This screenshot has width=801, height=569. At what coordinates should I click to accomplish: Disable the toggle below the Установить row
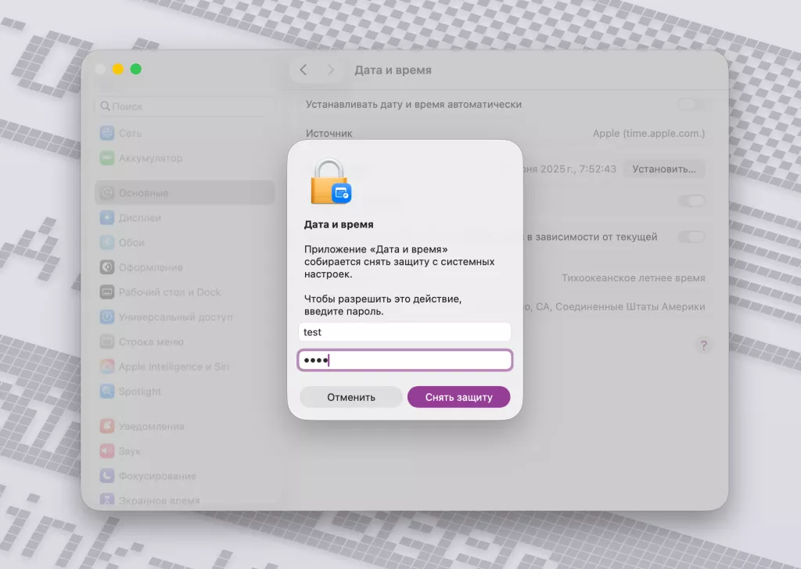[691, 201]
